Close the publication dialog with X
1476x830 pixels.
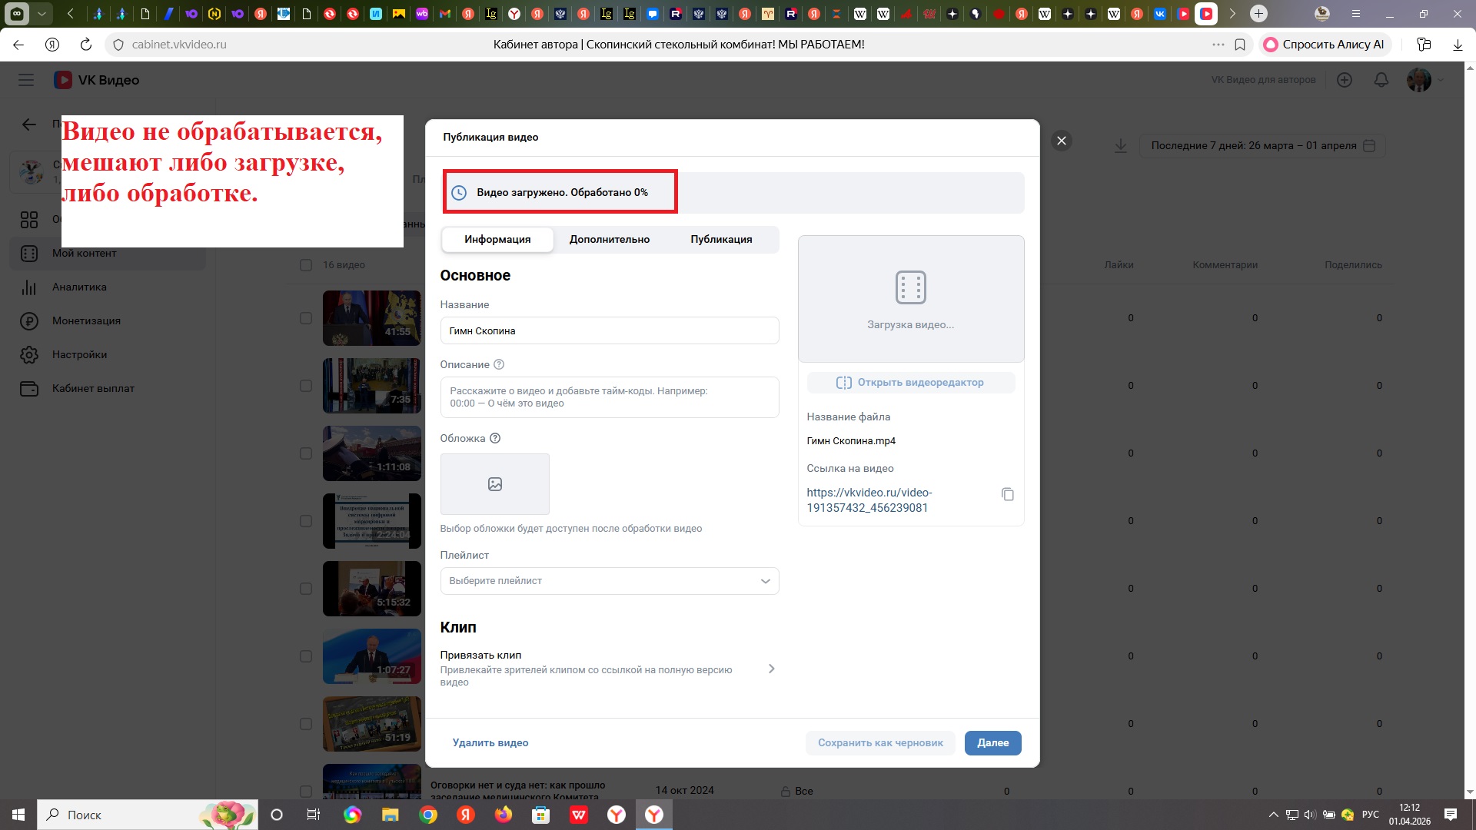pyautogui.click(x=1061, y=141)
